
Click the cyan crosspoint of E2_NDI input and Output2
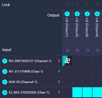tap(77, 92)
